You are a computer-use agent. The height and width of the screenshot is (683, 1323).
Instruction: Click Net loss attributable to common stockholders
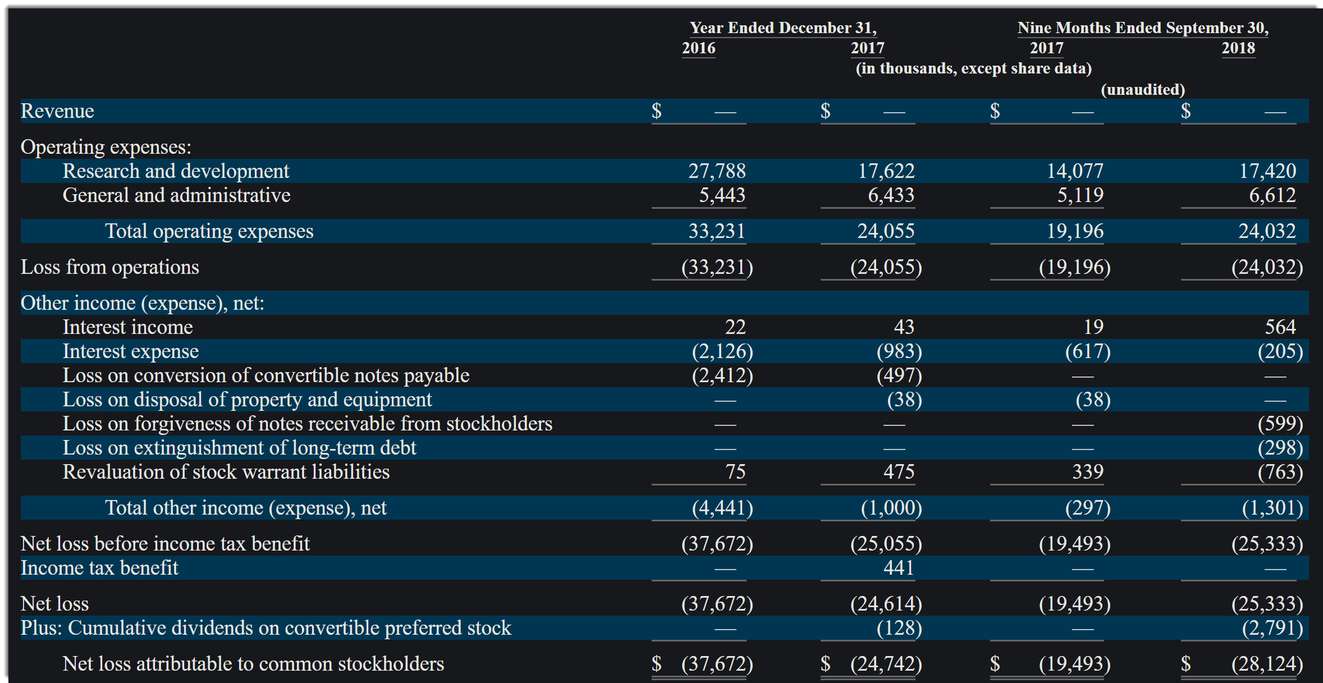point(253,664)
